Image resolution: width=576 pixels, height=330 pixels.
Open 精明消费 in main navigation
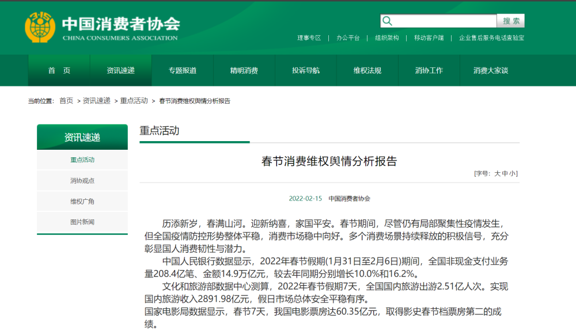pos(244,71)
